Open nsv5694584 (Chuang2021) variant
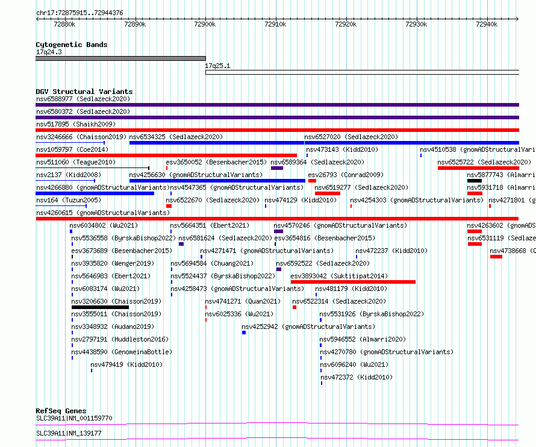The height and width of the screenshot is (447, 536). pos(212,263)
